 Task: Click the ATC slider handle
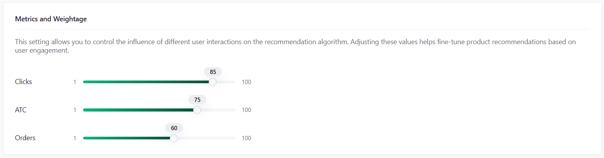[x=197, y=110]
